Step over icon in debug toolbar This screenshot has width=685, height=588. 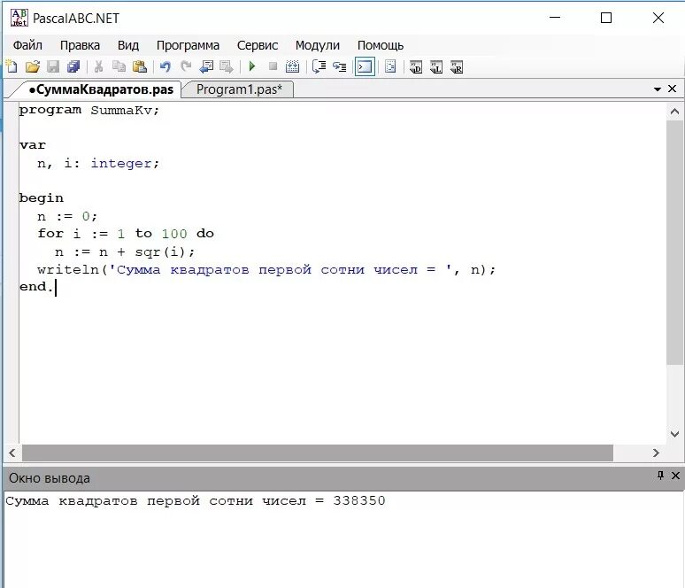coord(319,67)
